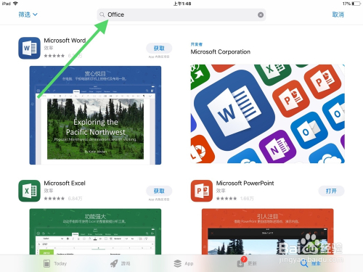The width and height of the screenshot is (363, 272).
Task: Switch to the 更新 updates tab
Action: 247,263
